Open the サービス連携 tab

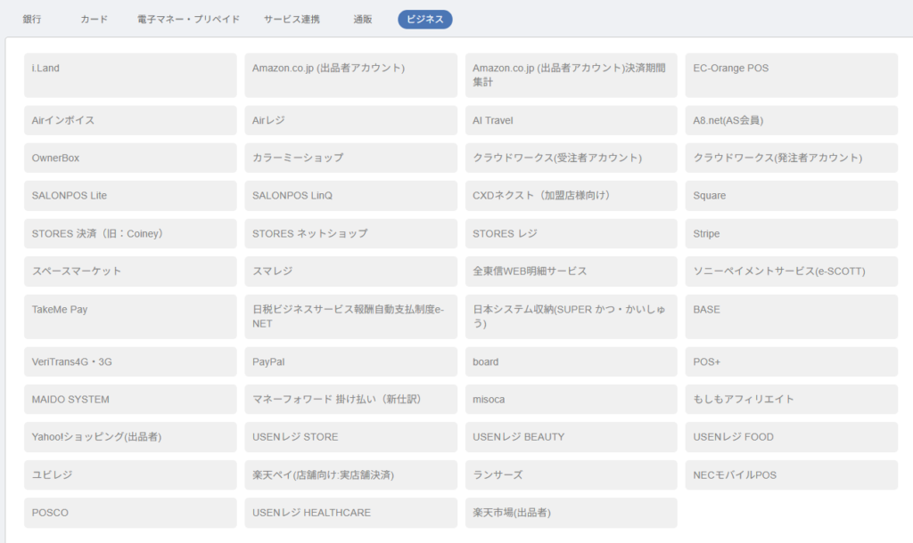click(292, 20)
